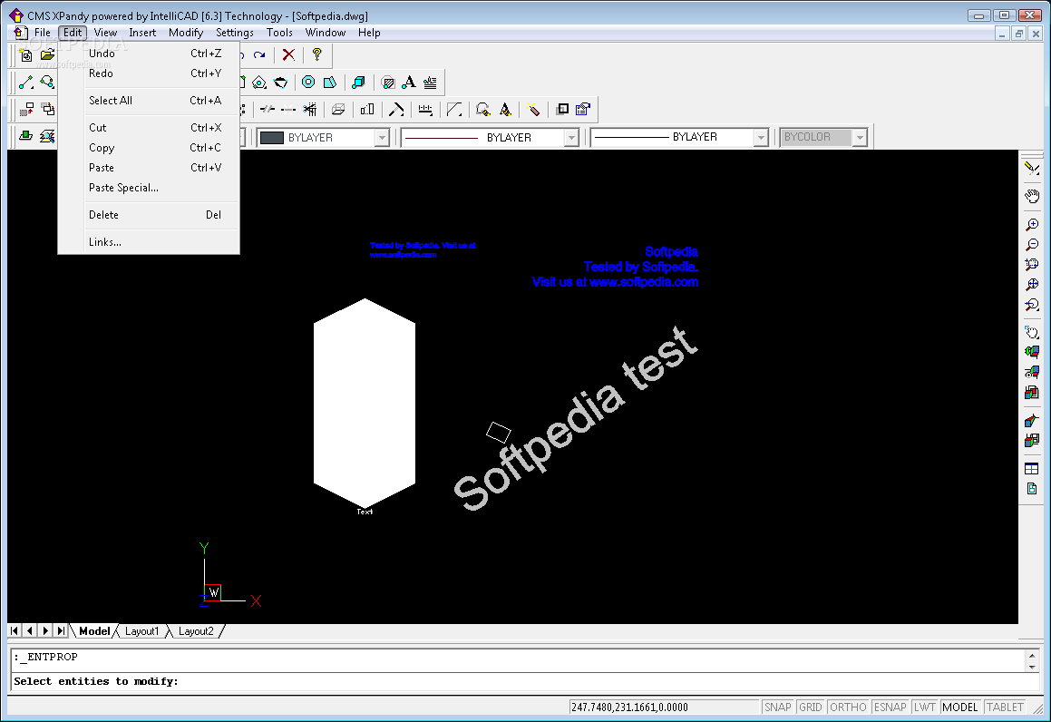The width and height of the screenshot is (1051, 722).
Task: Click the Redo arrow toolbar icon
Action: (x=259, y=55)
